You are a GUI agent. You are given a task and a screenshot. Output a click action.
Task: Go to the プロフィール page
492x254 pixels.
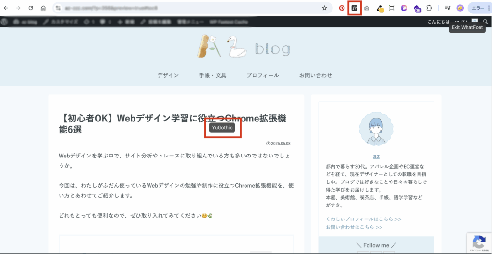(x=263, y=75)
